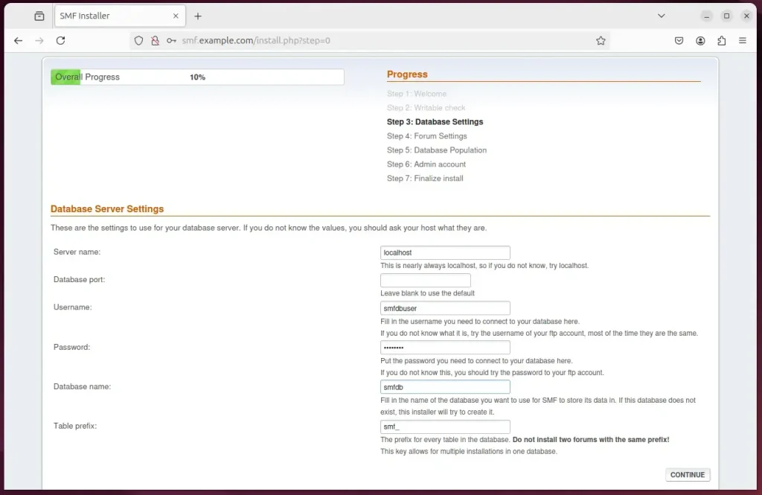Reload the SMF Installer page

[x=60, y=40]
